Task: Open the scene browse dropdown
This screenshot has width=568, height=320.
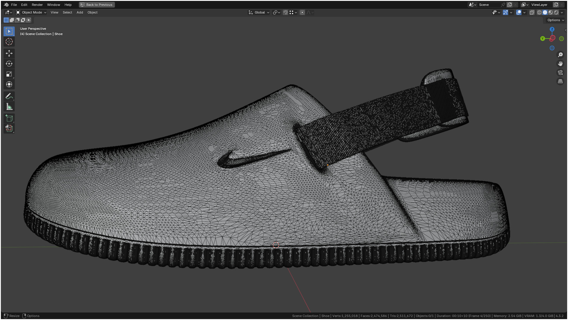Action: (472, 5)
